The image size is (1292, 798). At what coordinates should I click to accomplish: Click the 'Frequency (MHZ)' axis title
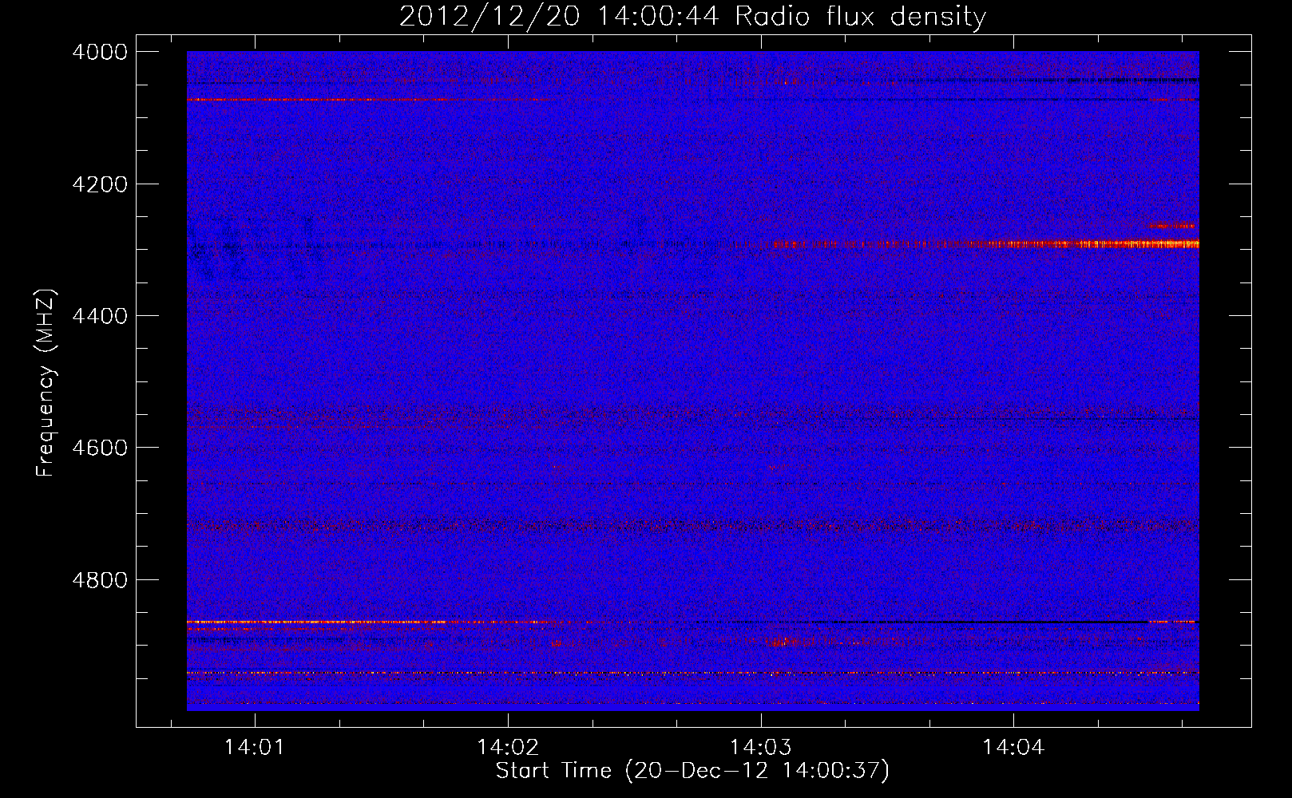pos(46,382)
